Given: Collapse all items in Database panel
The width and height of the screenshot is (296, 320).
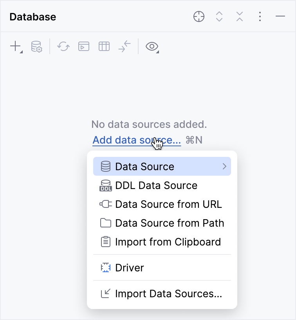Looking at the screenshot, I should (240, 17).
